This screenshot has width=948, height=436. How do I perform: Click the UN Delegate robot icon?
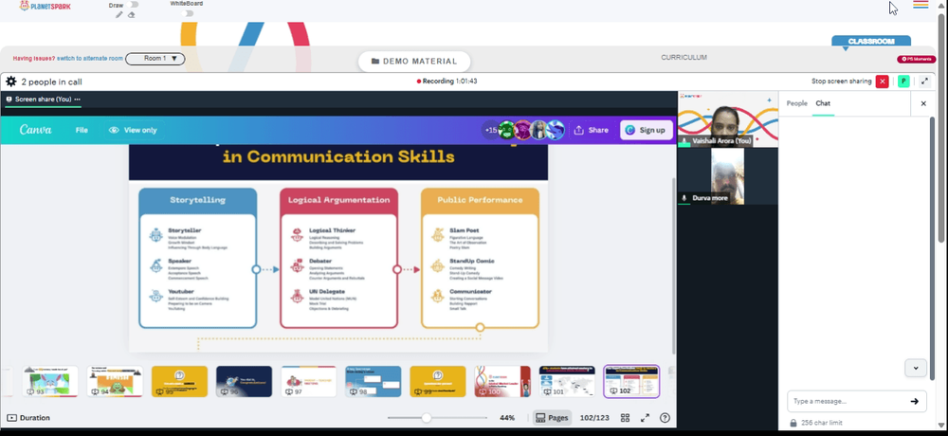(x=297, y=296)
